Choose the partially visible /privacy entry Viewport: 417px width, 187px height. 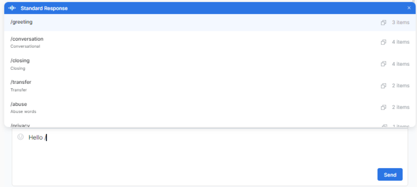click(x=21, y=125)
